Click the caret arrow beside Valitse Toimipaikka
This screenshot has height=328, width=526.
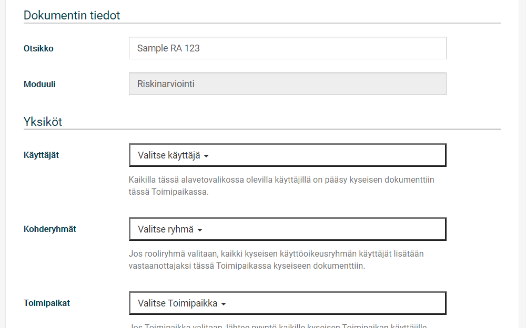click(x=224, y=304)
